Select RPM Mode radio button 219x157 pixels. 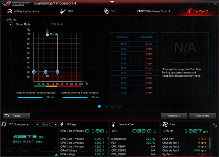45,24
